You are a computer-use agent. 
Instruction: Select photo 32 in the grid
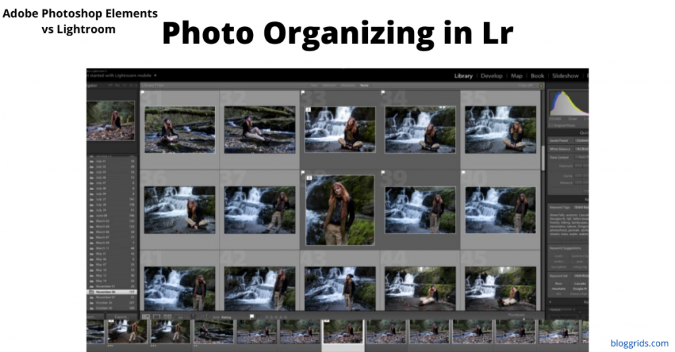[260, 130]
